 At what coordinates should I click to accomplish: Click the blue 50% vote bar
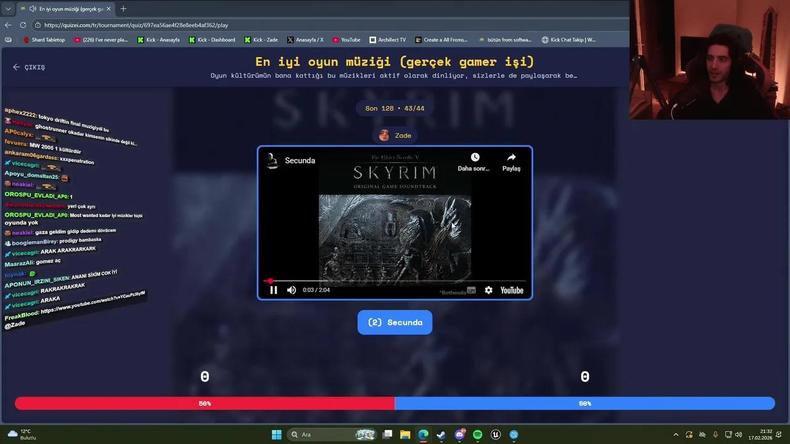tap(585, 403)
